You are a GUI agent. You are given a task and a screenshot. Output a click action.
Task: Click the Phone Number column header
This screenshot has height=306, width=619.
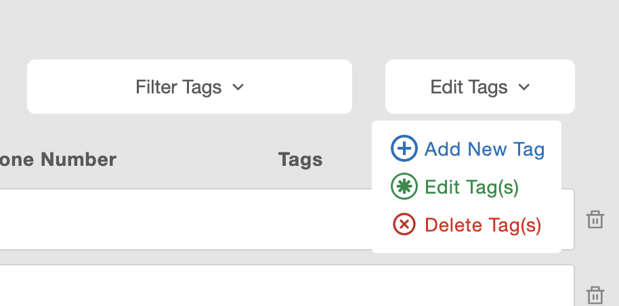point(58,160)
